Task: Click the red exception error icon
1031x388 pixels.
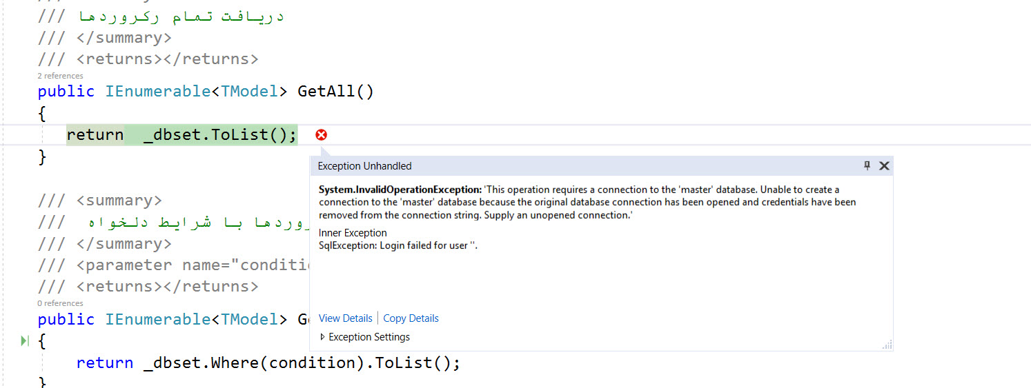Action: (321, 135)
